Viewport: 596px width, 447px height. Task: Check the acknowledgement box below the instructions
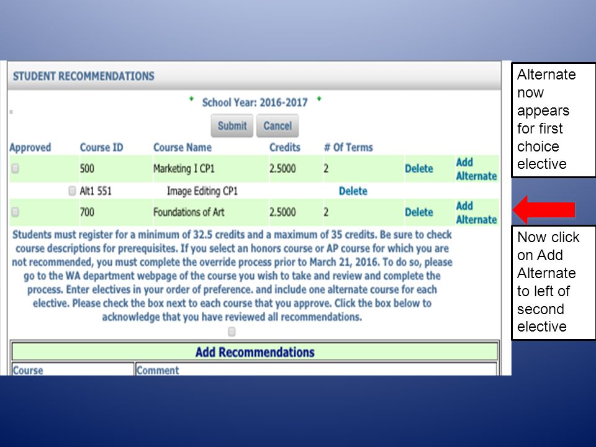click(232, 332)
